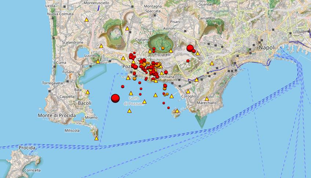Select the yellow triangle station at Baia
Image resolution: width=311 pixels, height=178 pixels.
point(87,92)
